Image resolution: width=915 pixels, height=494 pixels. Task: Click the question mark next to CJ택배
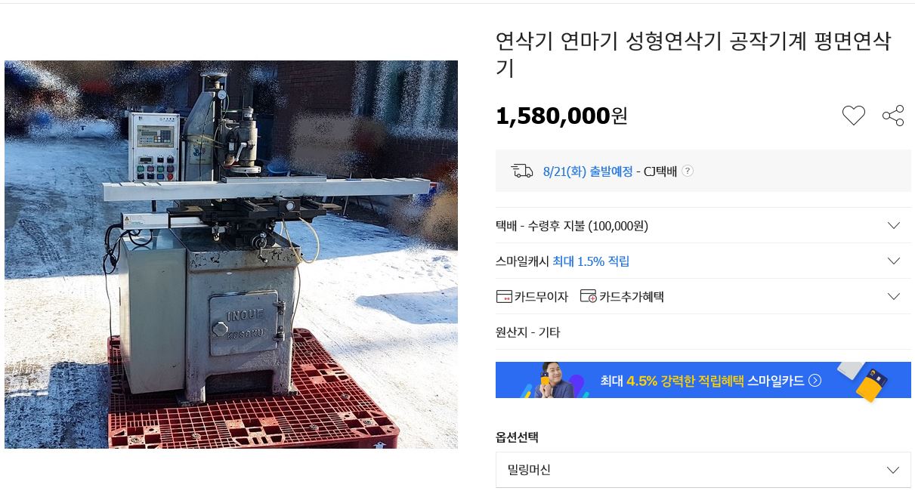coord(687,171)
